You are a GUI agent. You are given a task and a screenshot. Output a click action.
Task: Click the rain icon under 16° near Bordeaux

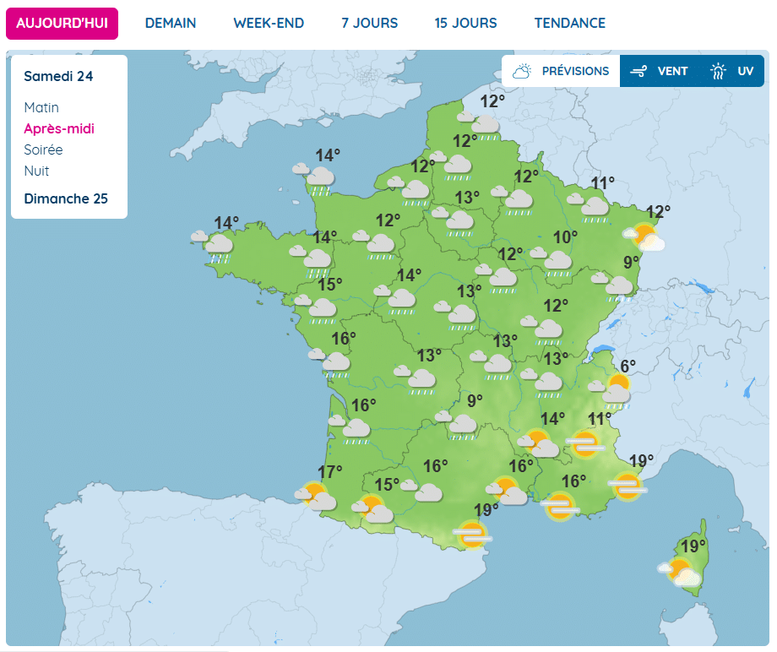click(x=350, y=429)
